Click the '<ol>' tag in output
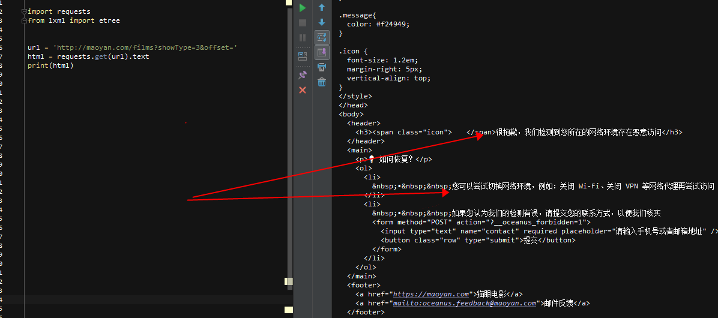 [364, 168]
